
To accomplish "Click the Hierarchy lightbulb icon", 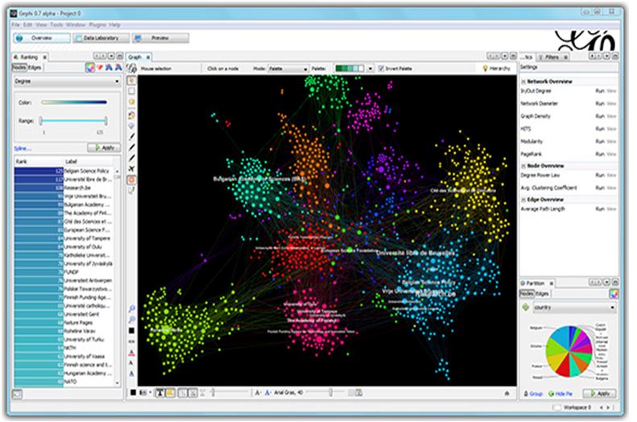I will click(x=484, y=69).
